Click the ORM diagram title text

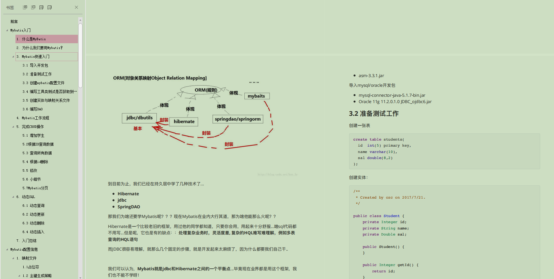tap(160, 78)
